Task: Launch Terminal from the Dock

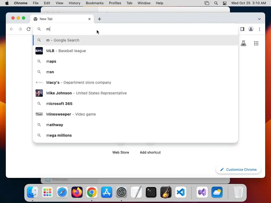Action: point(151,192)
